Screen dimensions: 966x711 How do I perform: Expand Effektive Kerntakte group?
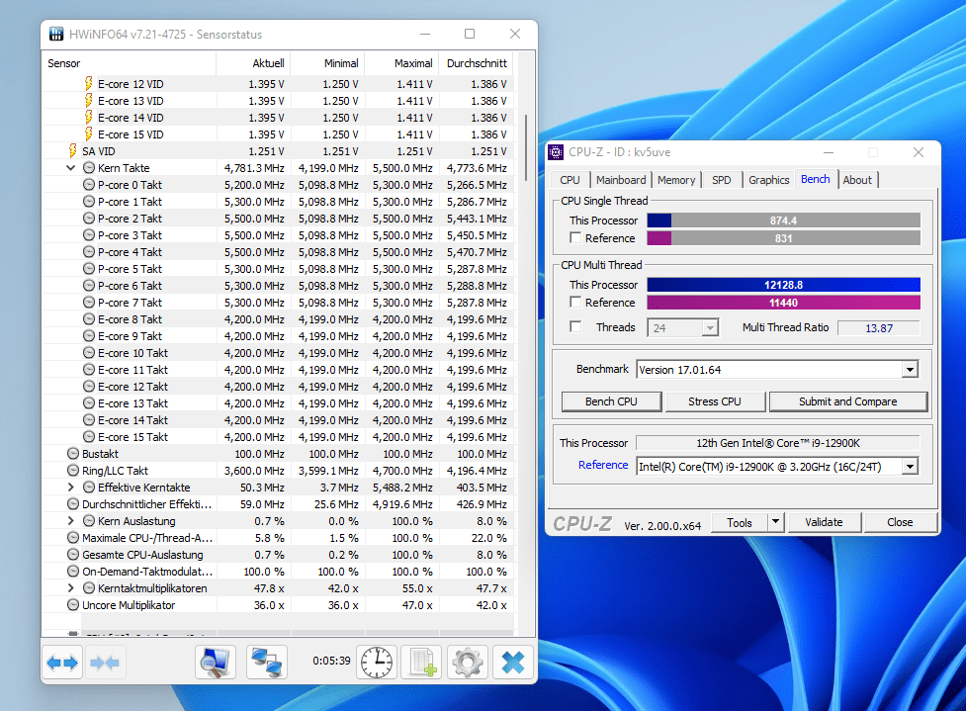[x=71, y=488]
